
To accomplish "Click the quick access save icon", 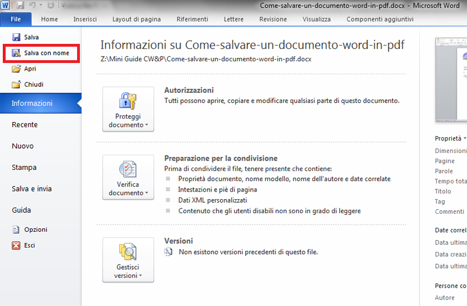I will pos(20,5).
